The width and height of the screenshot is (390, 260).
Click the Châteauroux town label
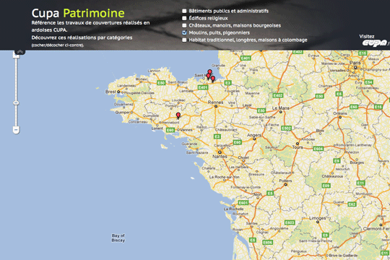pos(332,176)
